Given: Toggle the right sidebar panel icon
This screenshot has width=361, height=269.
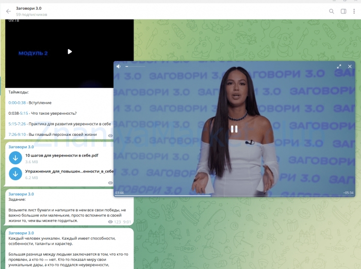Looking at the screenshot, I should [343, 11].
